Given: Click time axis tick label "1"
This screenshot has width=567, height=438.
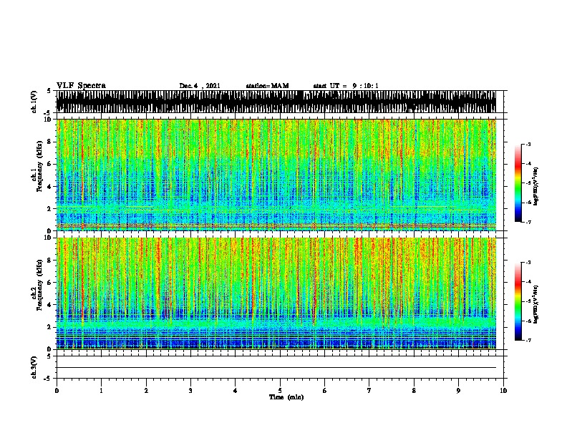Looking at the screenshot, I should (x=101, y=391).
